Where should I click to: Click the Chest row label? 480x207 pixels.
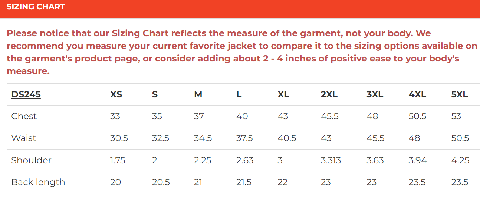coord(24,116)
